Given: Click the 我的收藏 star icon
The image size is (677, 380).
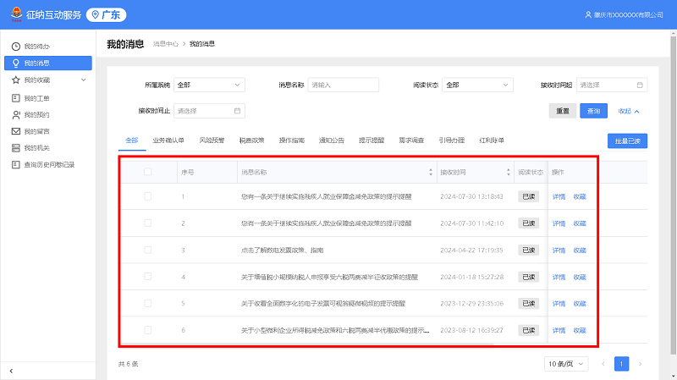Looking at the screenshot, I should coord(15,80).
